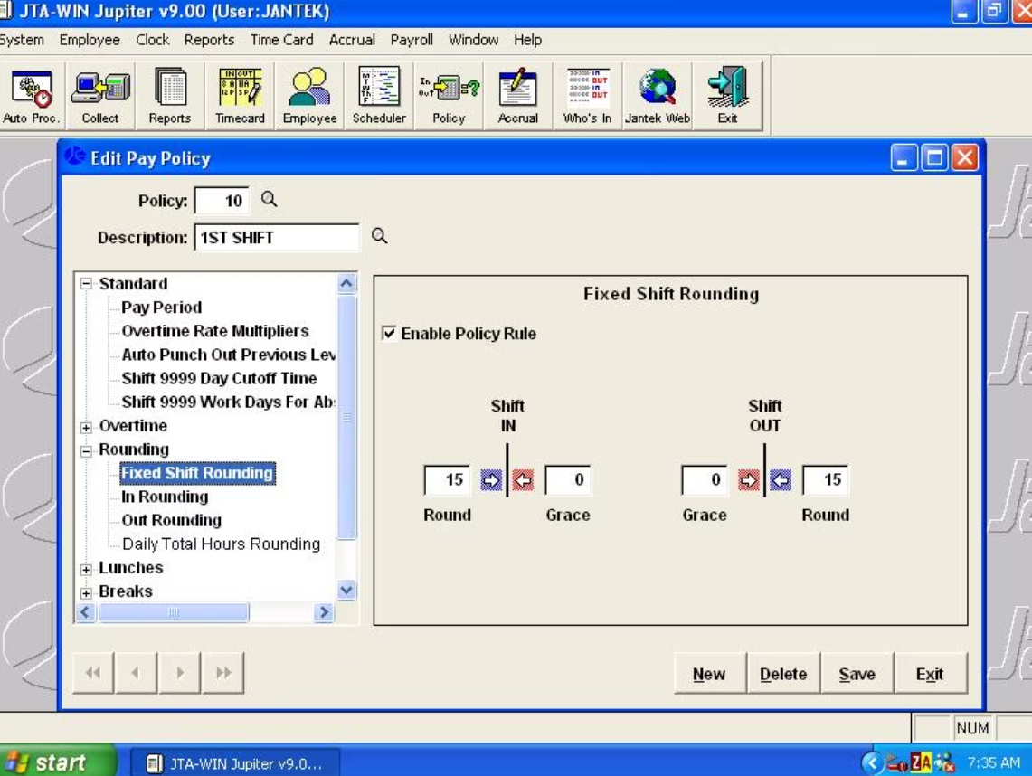The height and width of the screenshot is (776, 1032).
Task: Click the tree's horizontal scrollbar thumb
Action: [173, 612]
